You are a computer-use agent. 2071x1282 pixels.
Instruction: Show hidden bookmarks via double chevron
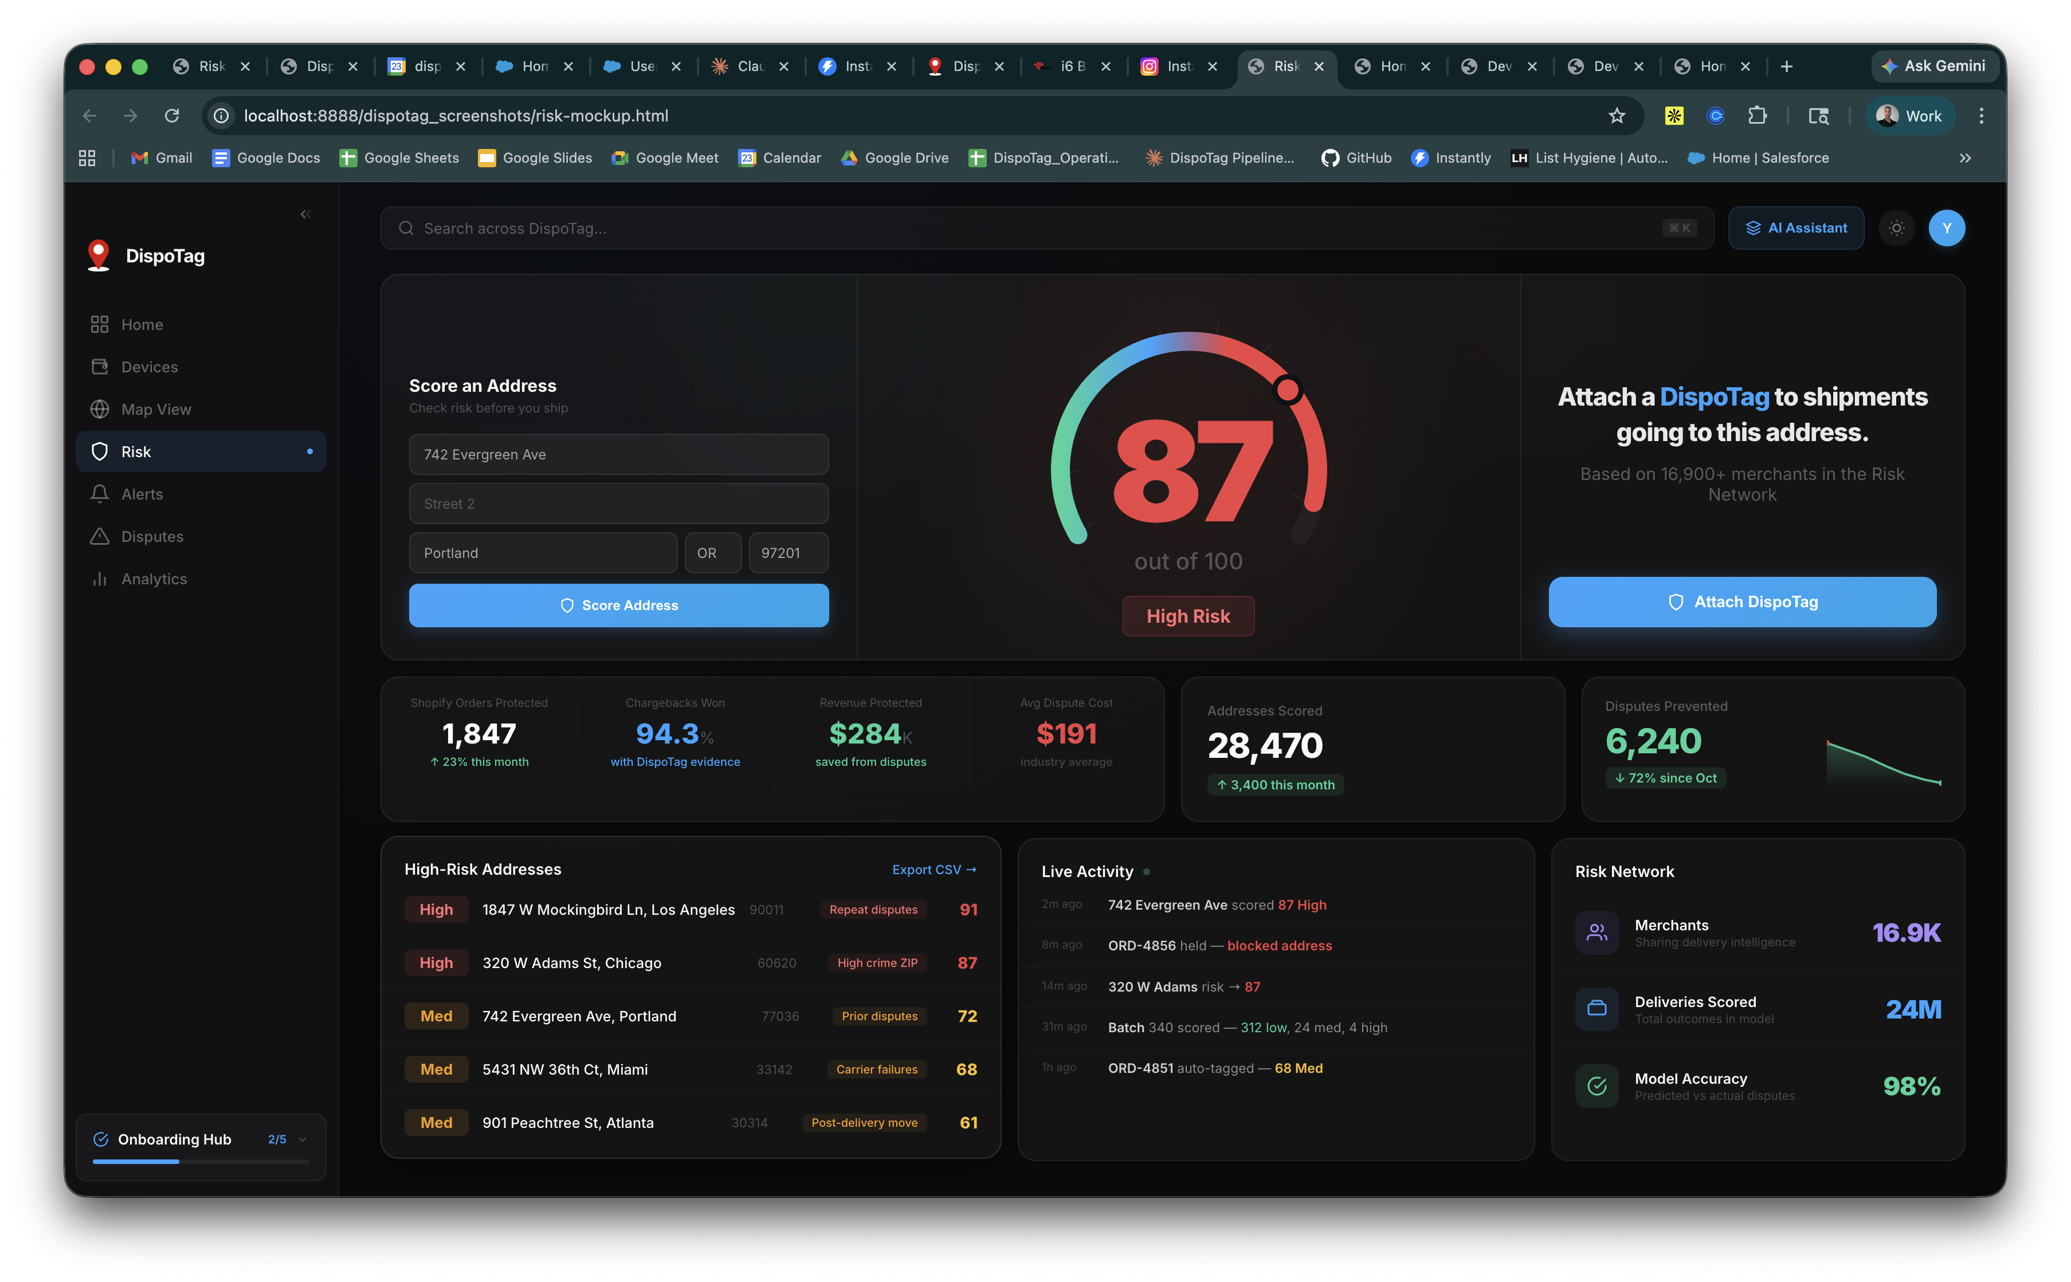tap(1965, 159)
